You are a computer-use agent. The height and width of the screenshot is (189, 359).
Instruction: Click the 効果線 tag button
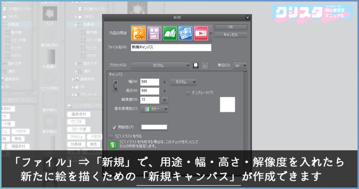(76, 144)
